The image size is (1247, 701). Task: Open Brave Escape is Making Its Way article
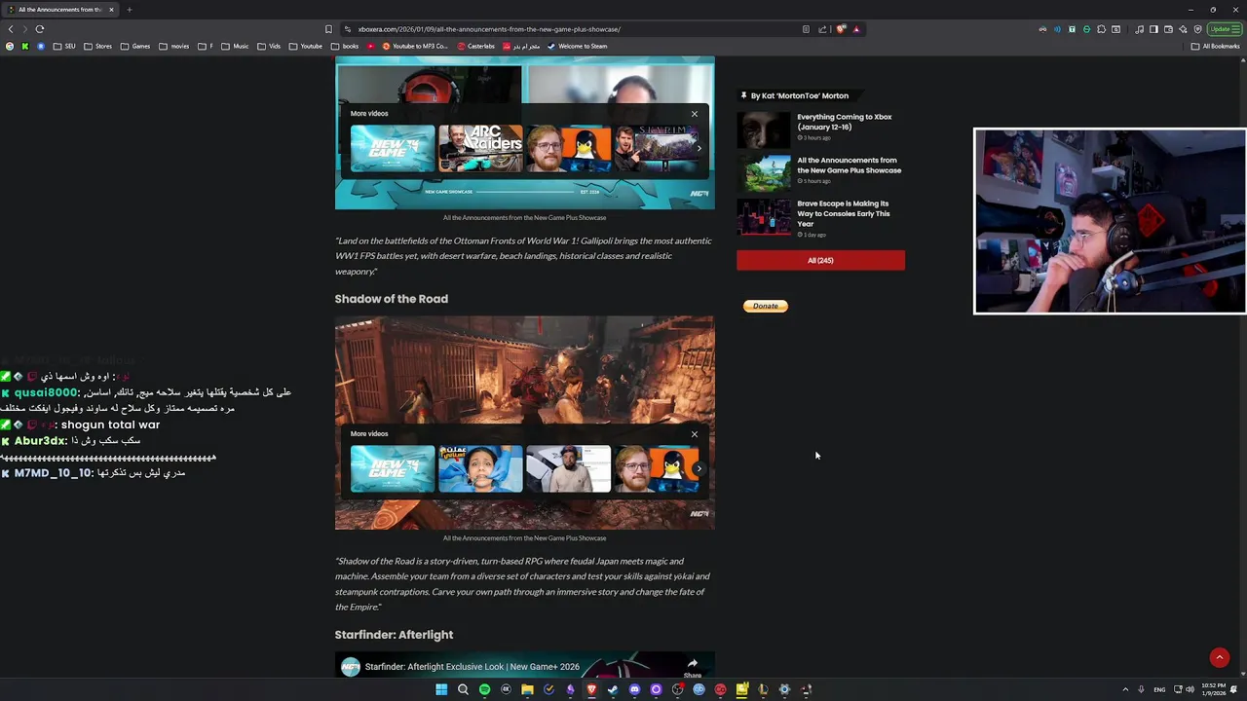click(x=843, y=213)
